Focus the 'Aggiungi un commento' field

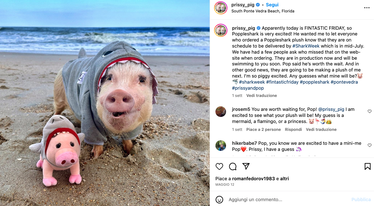pos(287,200)
